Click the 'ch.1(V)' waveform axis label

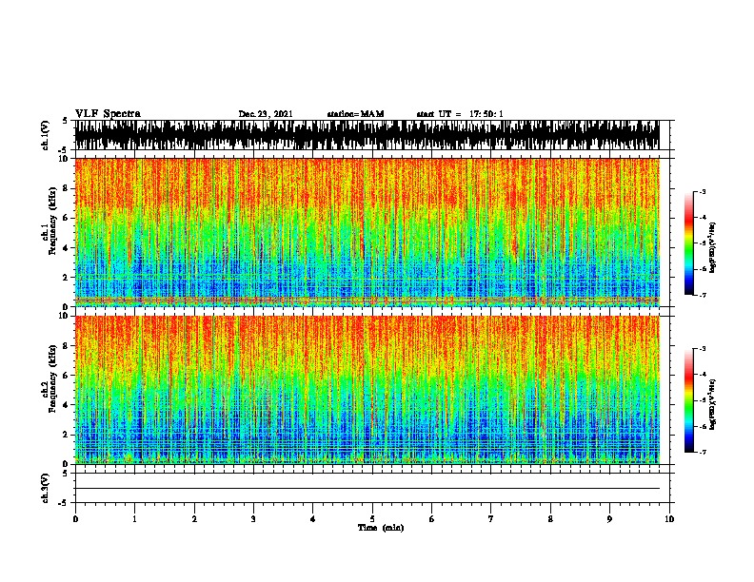coord(45,135)
